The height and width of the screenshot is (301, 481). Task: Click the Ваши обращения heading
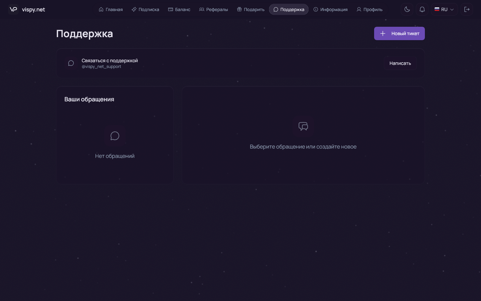point(89,99)
